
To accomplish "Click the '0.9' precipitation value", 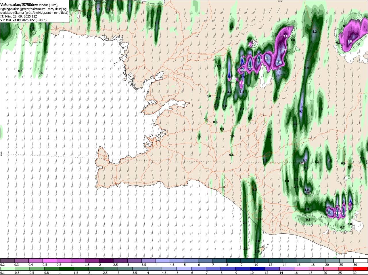I will click(x=343, y=163).
